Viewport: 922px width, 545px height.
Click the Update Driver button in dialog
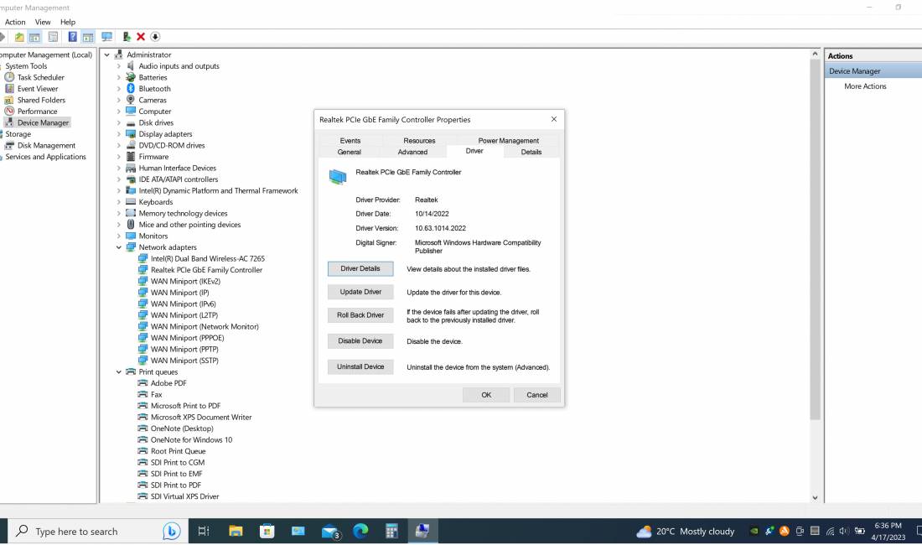360,292
